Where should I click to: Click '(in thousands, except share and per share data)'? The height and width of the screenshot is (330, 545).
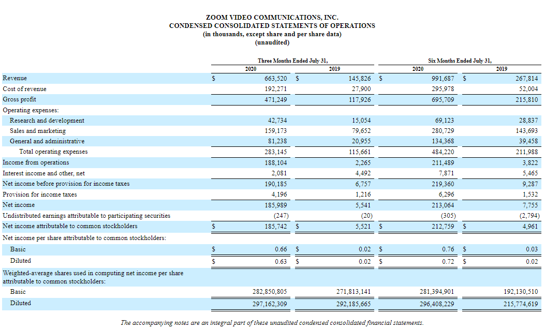tap(272, 34)
